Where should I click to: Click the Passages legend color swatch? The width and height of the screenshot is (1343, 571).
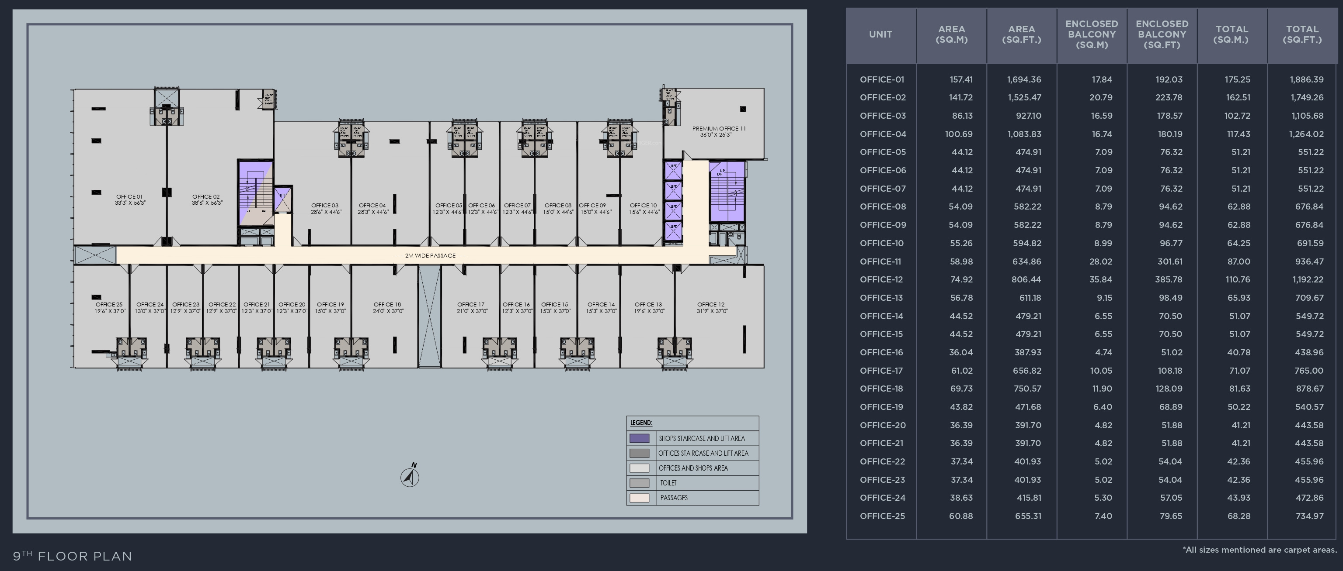(639, 498)
